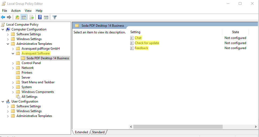The image size is (259, 137).
Task: Switch to the Standard tab
Action: 98,132
